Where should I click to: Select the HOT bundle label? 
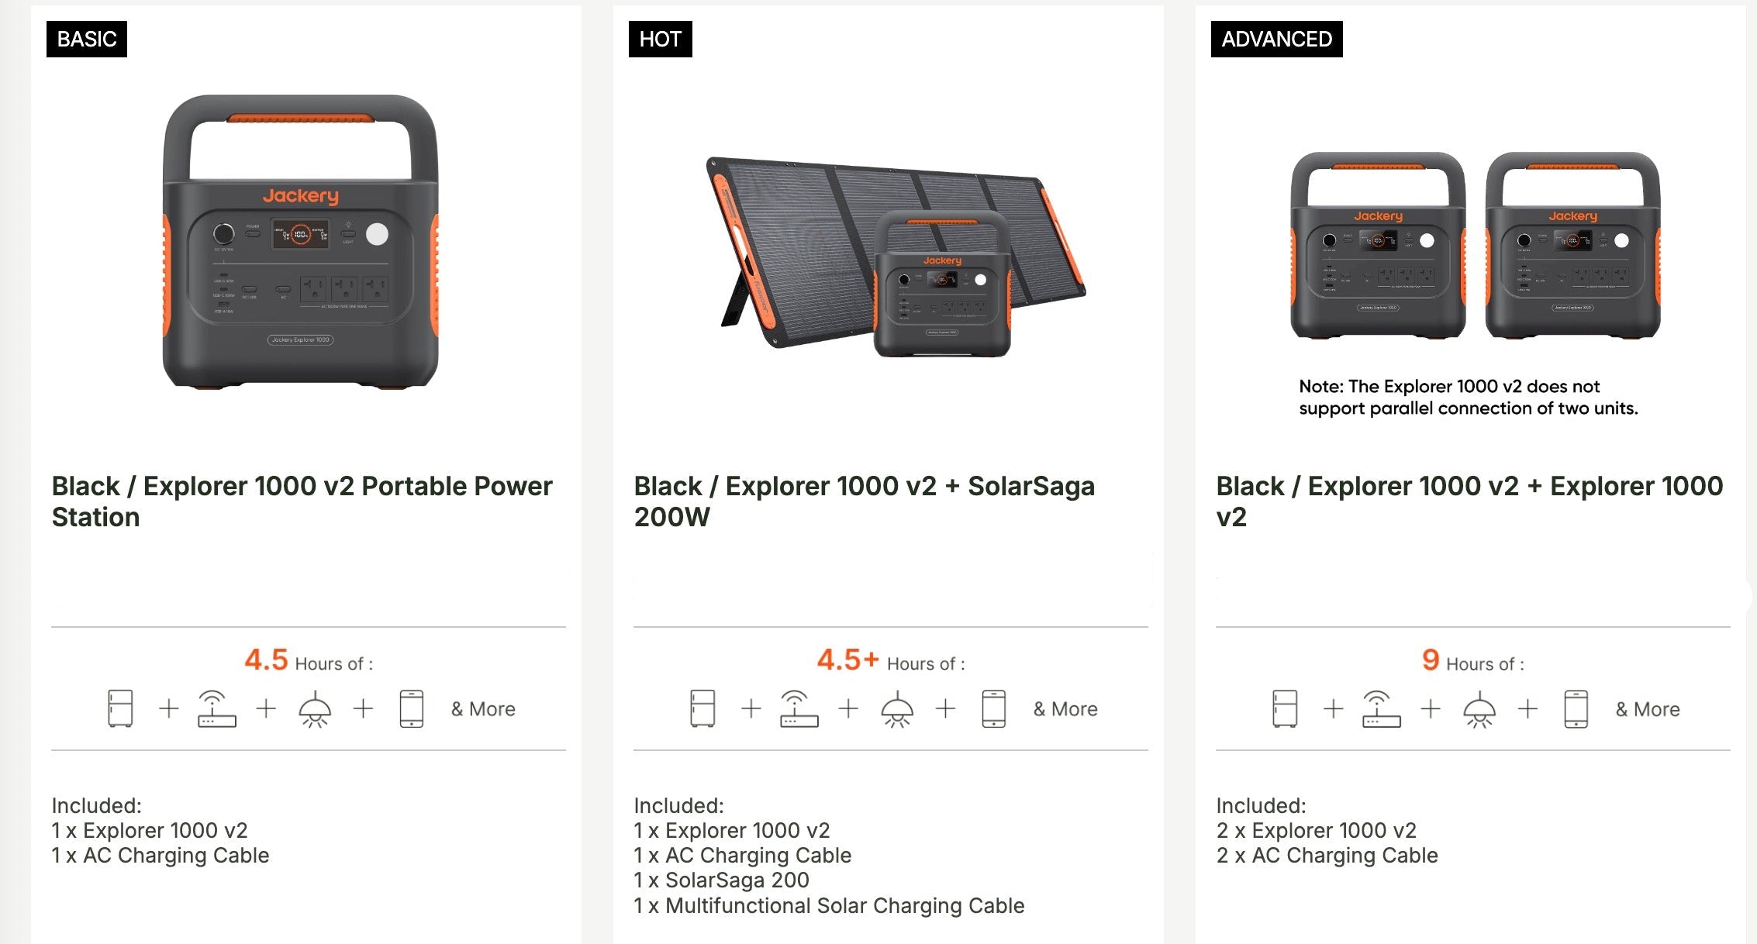click(x=660, y=39)
